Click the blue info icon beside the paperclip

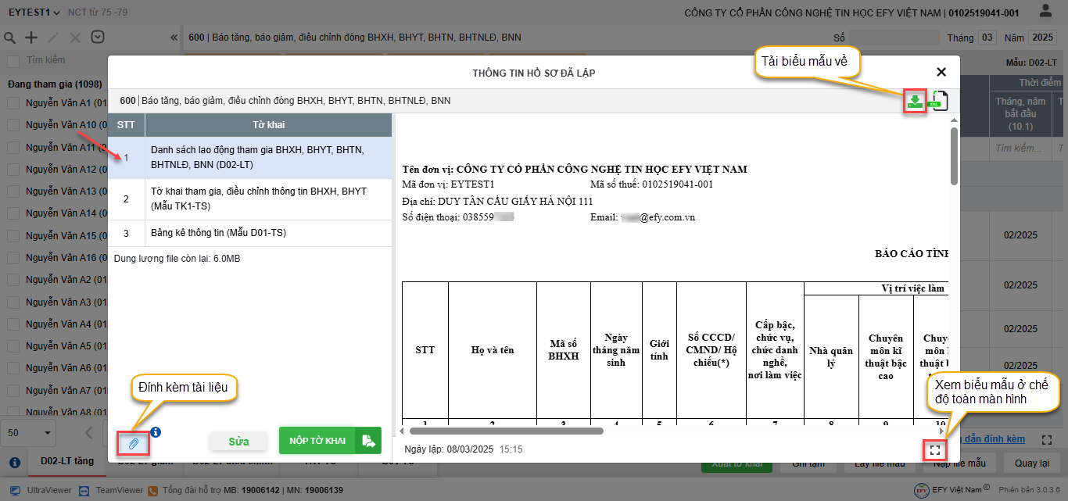[155, 431]
